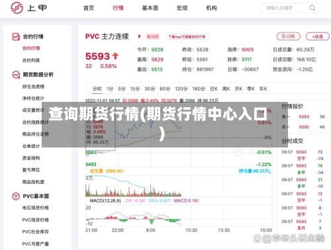331x250 pixels.
Task: Click the 订阅 button
Action: pyautogui.click(x=289, y=36)
